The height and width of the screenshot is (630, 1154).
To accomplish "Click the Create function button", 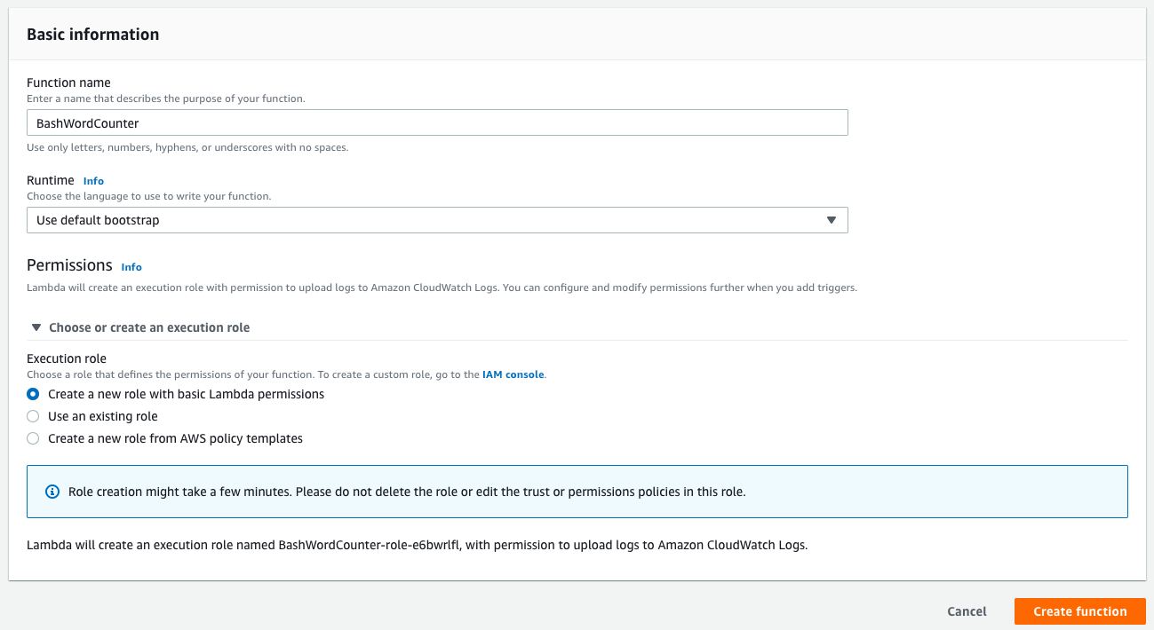I will 1078,611.
